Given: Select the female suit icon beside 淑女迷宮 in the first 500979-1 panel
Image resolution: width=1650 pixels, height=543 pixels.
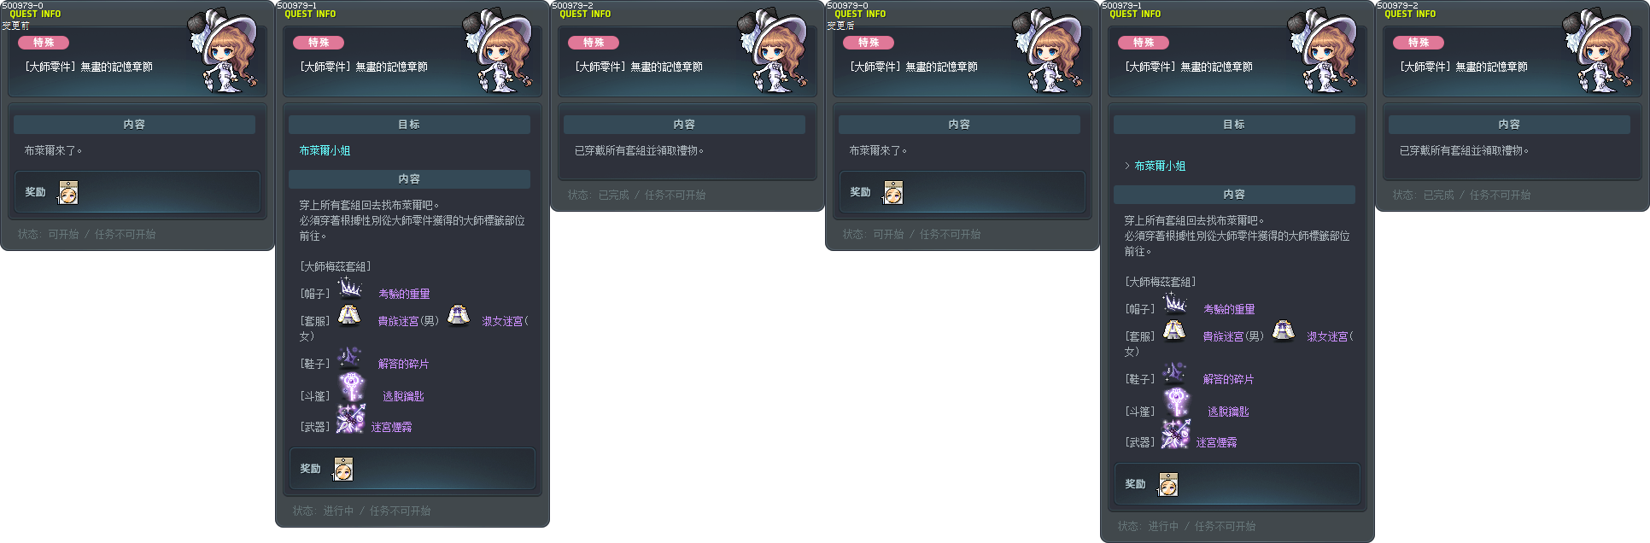Looking at the screenshot, I should coord(459,315).
